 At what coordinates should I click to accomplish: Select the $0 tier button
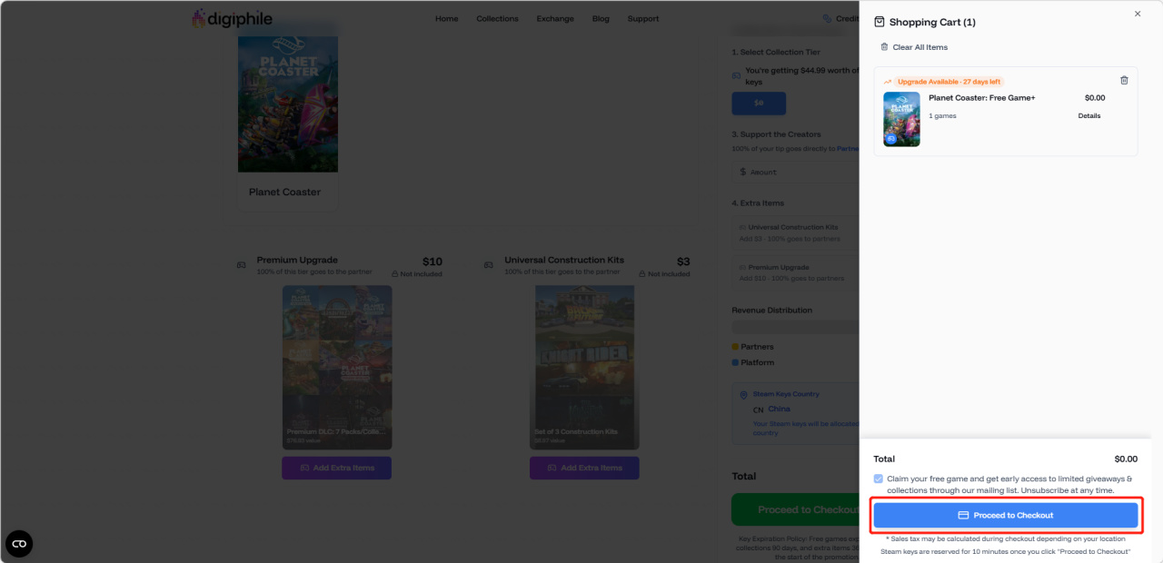coord(759,104)
